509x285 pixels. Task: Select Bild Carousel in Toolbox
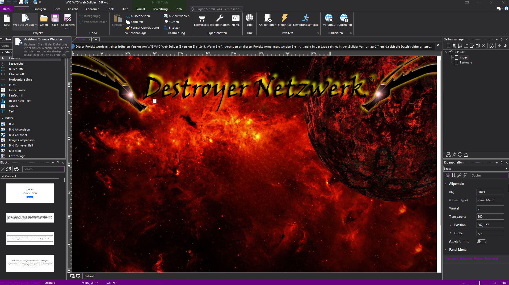[x=18, y=135]
